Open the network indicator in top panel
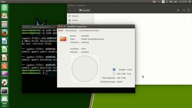Viewport: 192px width, 108px height. (x=159, y=2)
